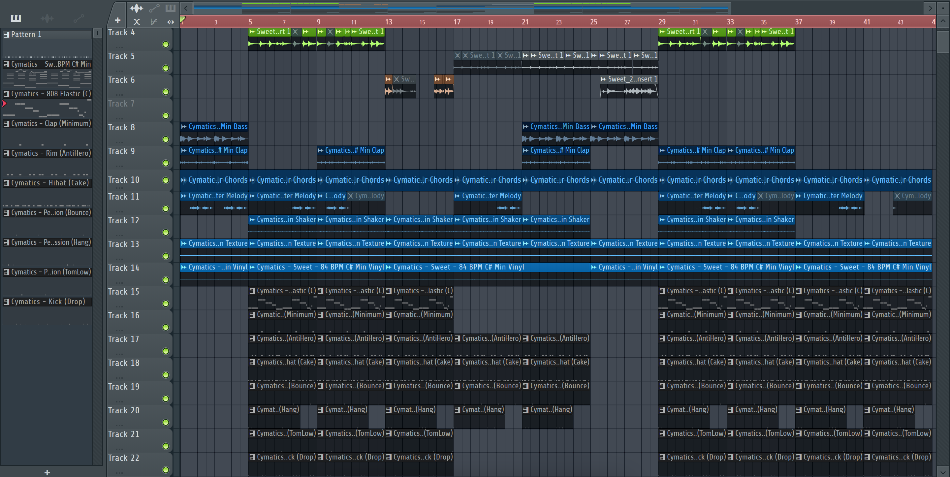Toggle Track 19 mute LED
The width and height of the screenshot is (950, 477).
coord(166,398)
